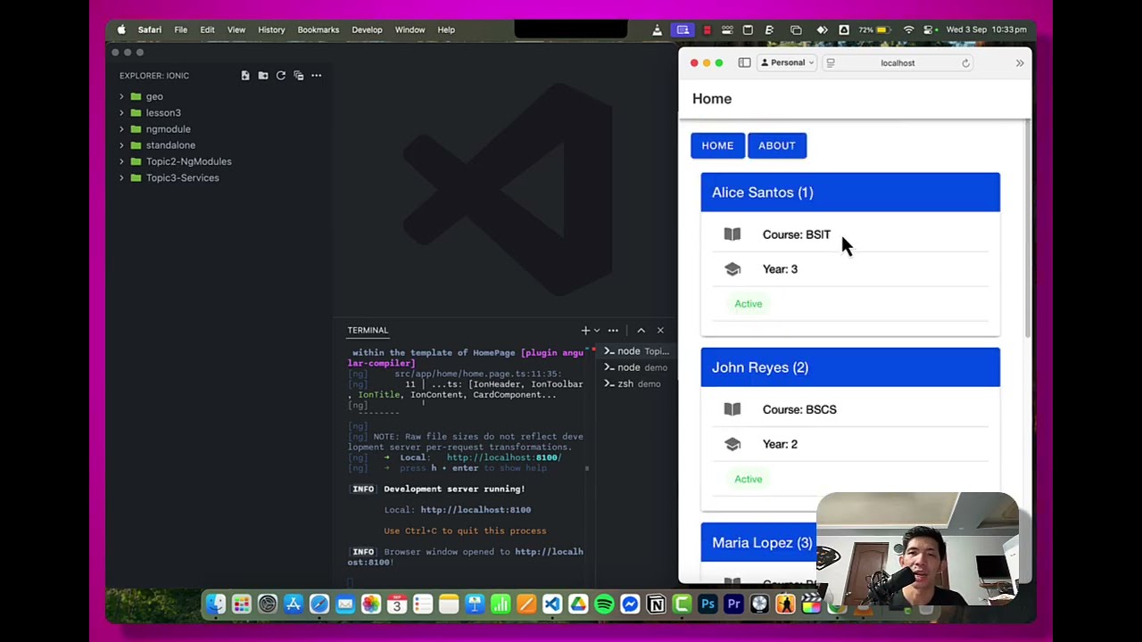Image resolution: width=1142 pixels, height=642 pixels.
Task: Click the John Reyes (2) card header
Action: 850,367
